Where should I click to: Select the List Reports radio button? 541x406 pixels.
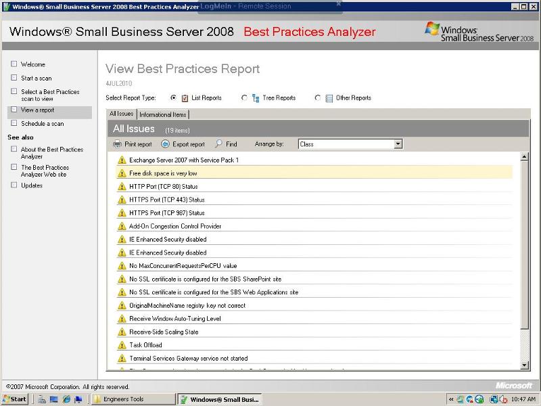click(x=174, y=97)
